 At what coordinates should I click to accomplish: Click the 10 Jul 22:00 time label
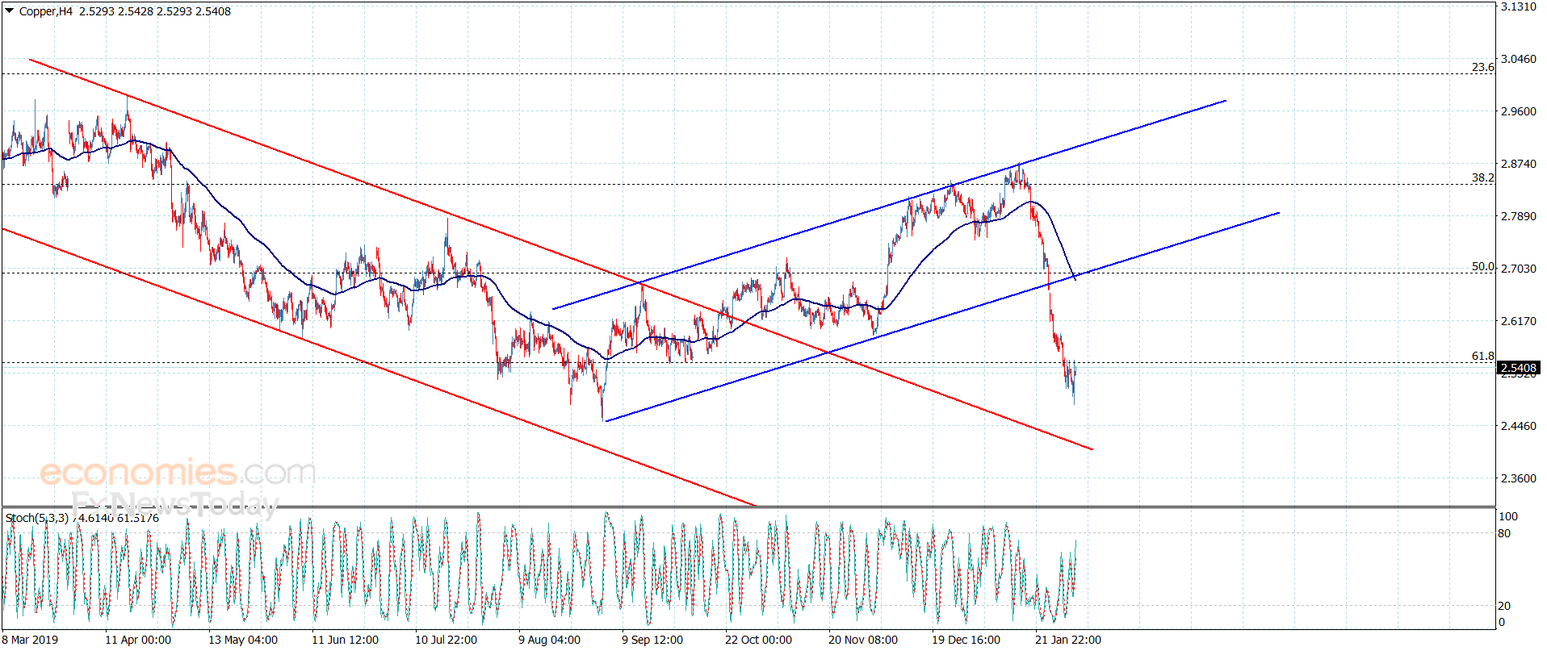[446, 640]
